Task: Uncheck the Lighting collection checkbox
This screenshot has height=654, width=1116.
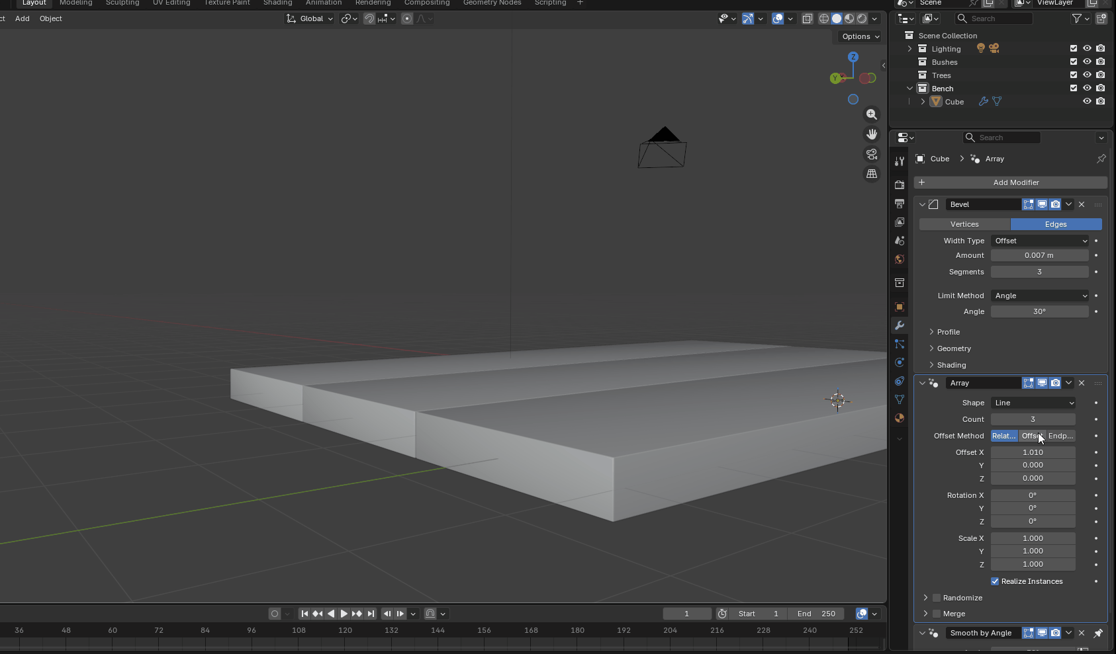Action: 1074,48
